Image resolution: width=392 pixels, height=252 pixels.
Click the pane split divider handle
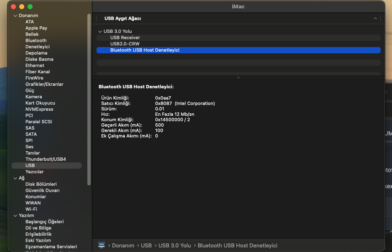pos(238,77)
